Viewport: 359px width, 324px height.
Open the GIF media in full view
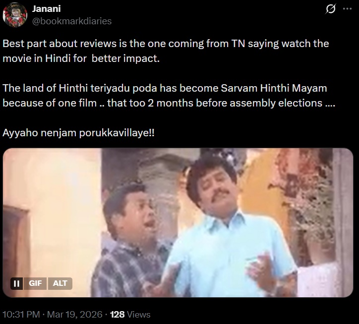point(178,222)
